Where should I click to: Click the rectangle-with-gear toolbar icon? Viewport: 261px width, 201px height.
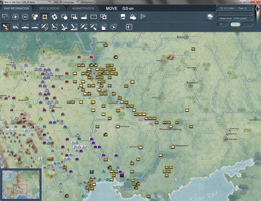[103, 17]
